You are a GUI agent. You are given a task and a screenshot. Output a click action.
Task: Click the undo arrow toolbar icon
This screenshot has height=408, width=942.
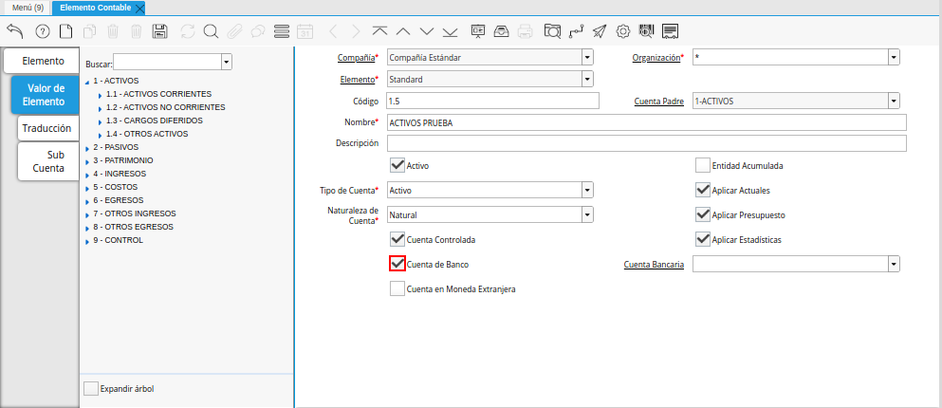point(14,31)
